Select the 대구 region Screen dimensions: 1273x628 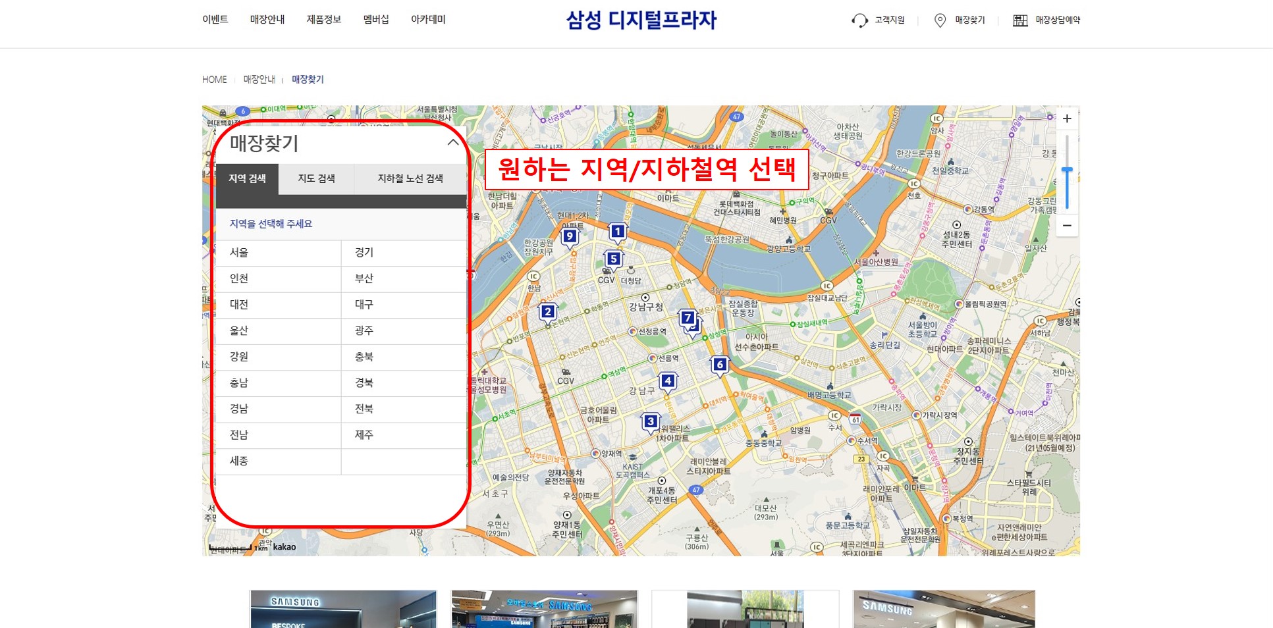[x=404, y=305]
